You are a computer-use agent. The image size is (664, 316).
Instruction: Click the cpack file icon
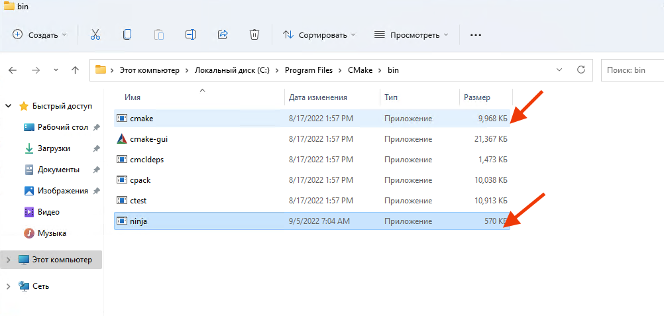click(x=121, y=180)
